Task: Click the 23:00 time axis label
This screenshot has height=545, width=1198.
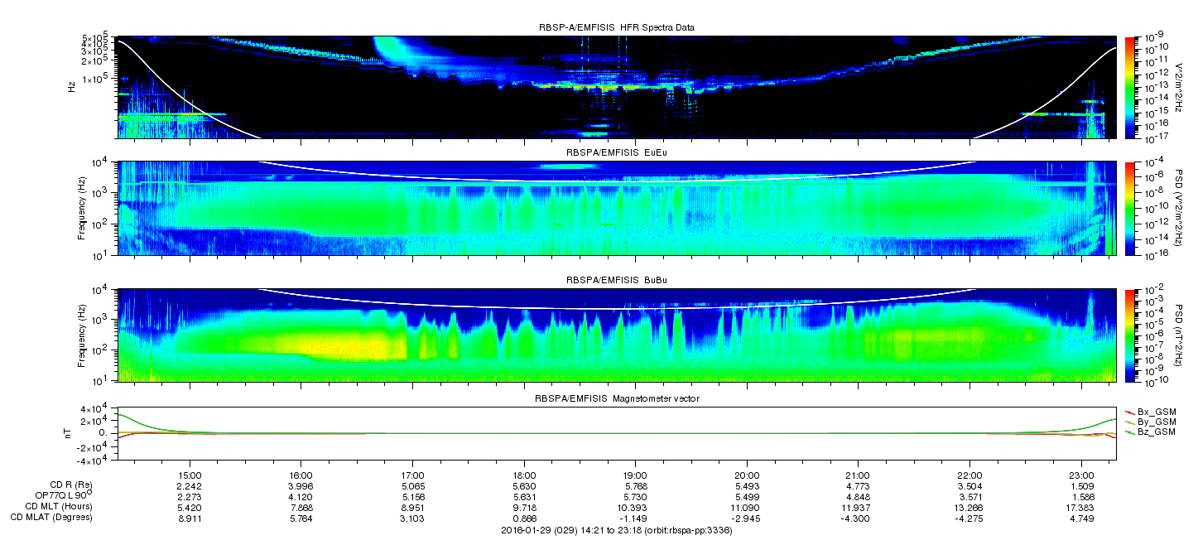Action: pyautogui.click(x=1080, y=475)
